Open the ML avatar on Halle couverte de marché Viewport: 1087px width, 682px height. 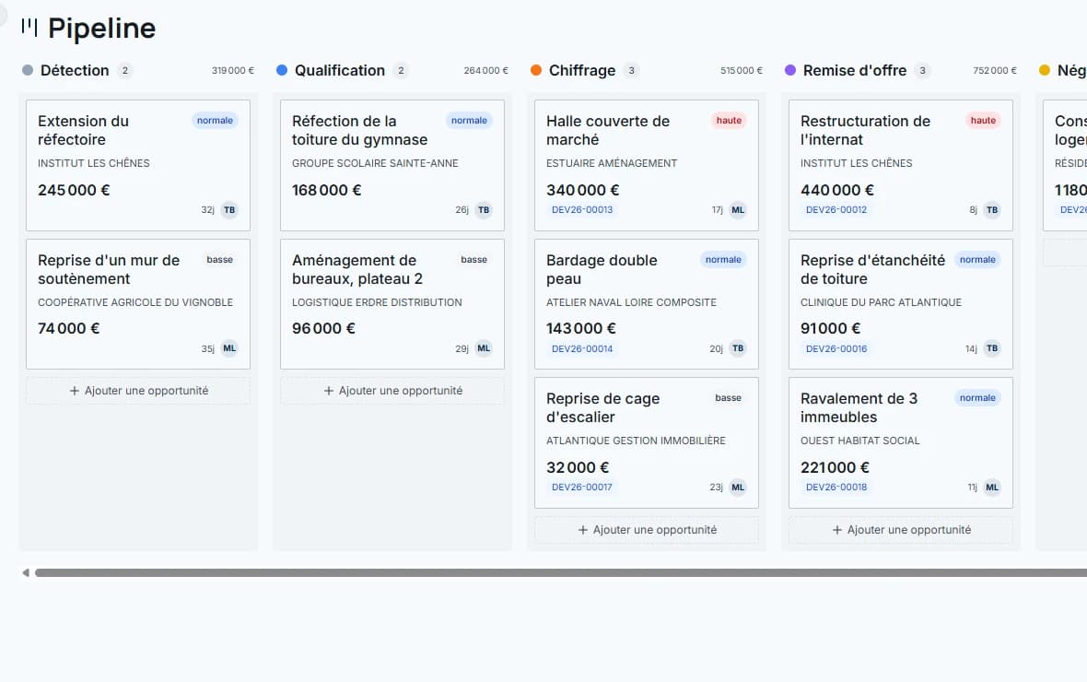click(x=738, y=209)
